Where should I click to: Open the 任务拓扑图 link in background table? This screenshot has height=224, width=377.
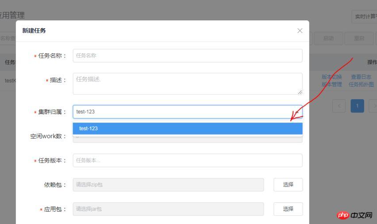[x=361, y=85]
